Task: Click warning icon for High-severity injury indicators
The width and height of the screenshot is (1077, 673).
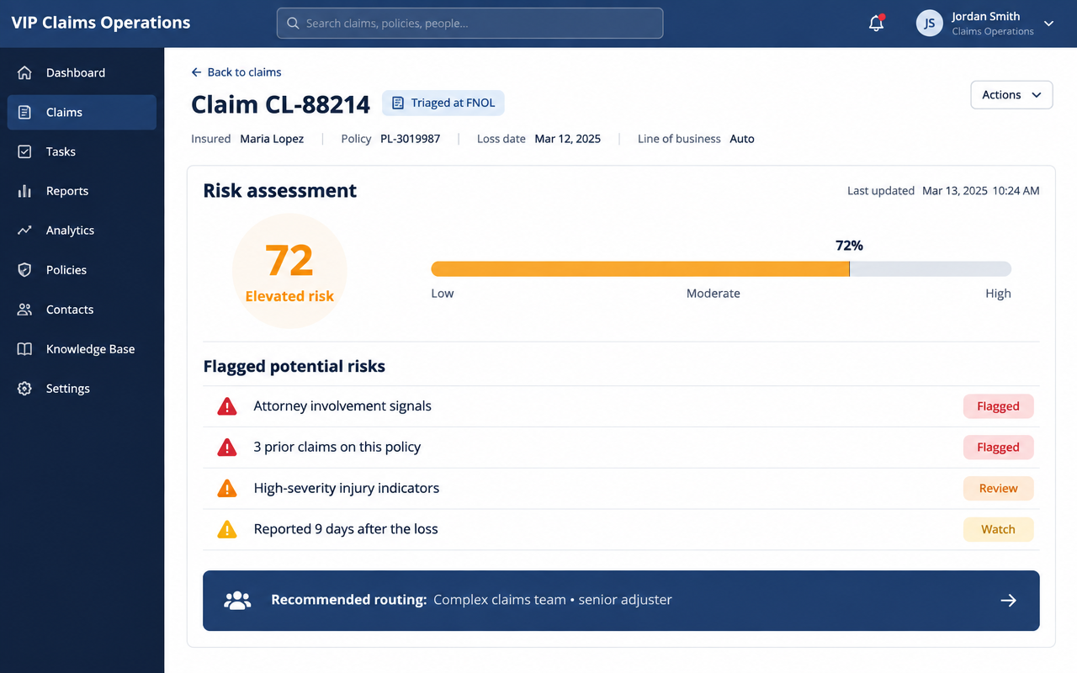Action: click(x=227, y=489)
